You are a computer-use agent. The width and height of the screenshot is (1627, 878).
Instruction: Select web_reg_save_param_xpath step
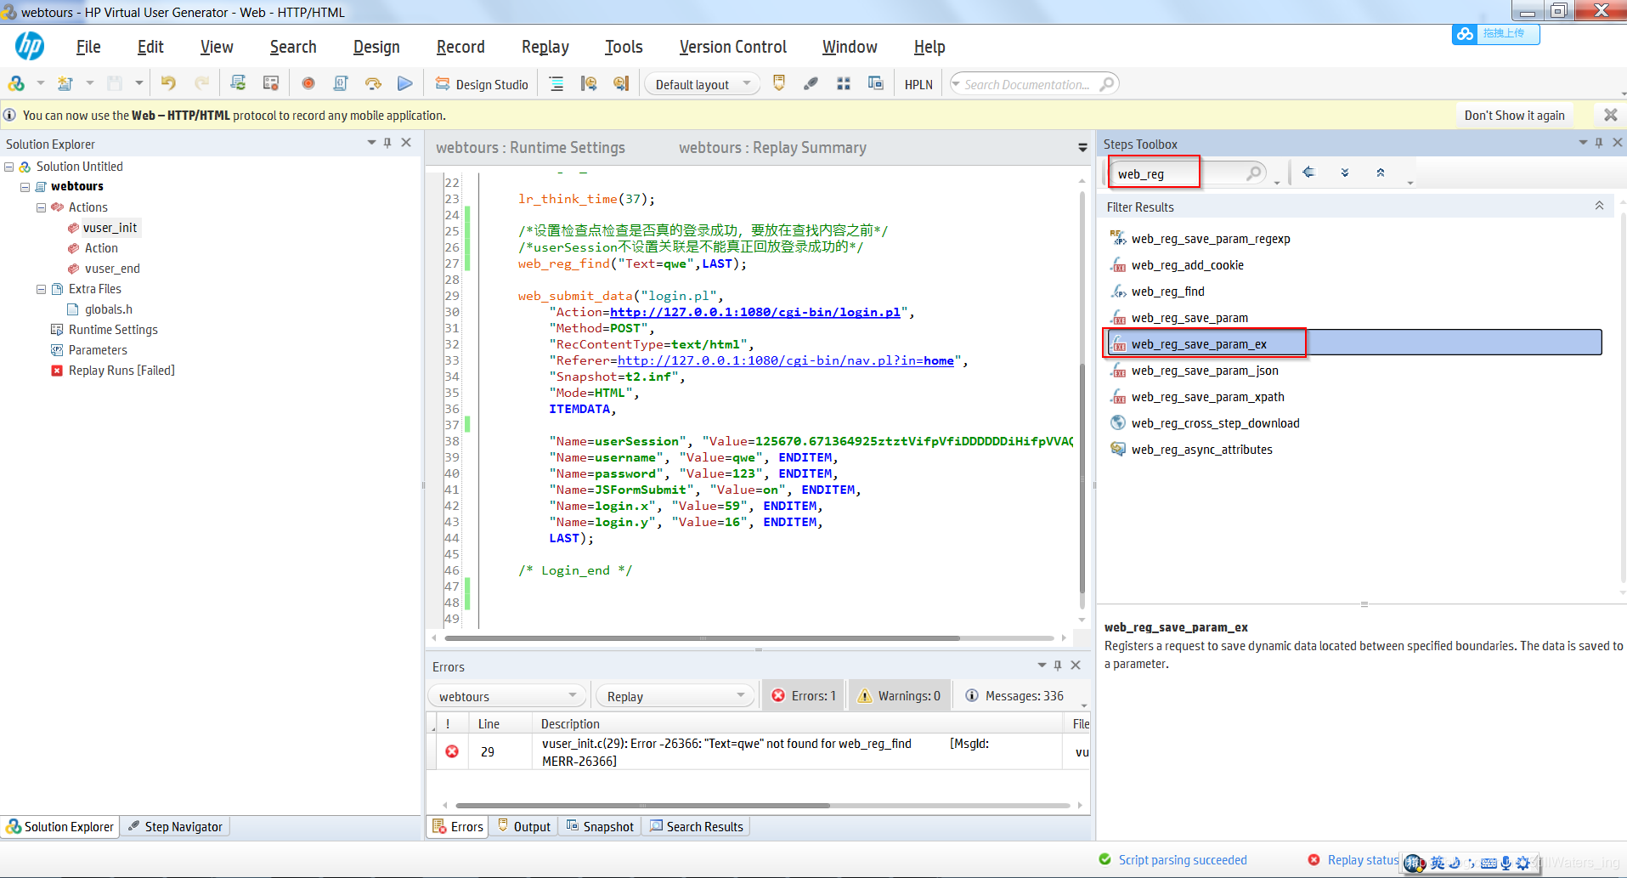(1208, 397)
